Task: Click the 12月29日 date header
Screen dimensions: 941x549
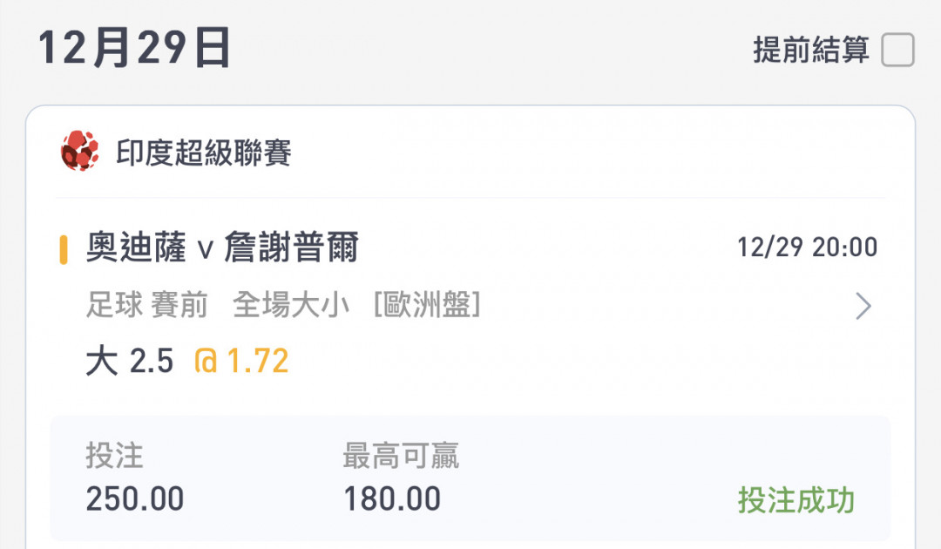Action: click(134, 48)
